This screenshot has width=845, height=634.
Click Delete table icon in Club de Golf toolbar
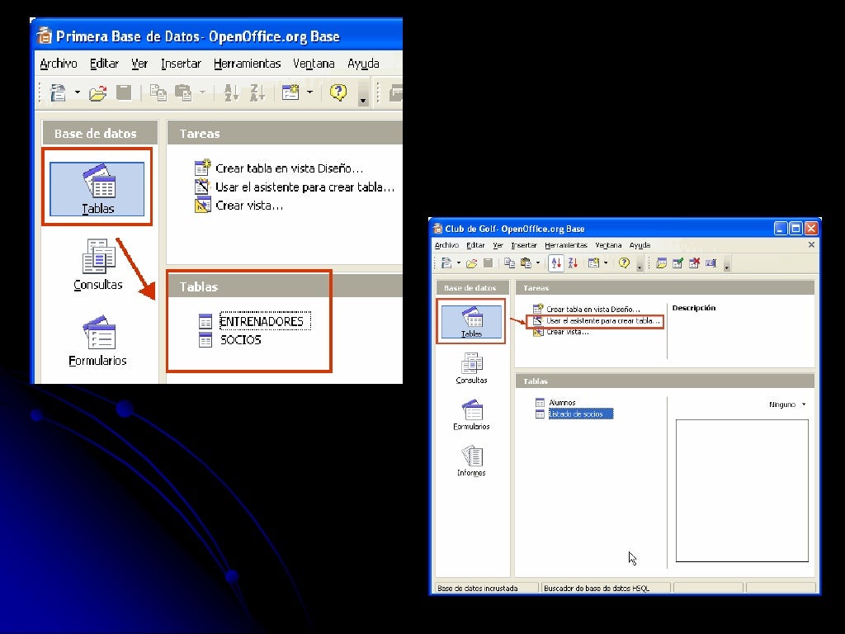pos(694,263)
